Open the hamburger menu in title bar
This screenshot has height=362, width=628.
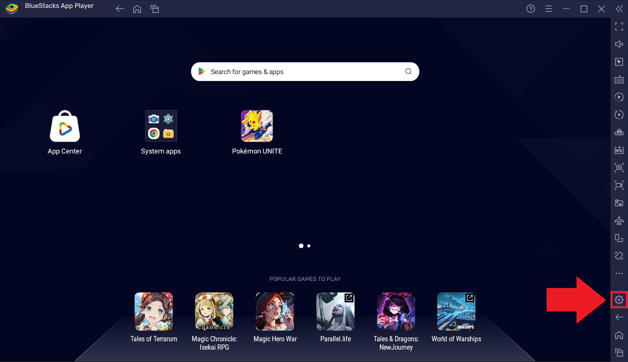(x=548, y=9)
